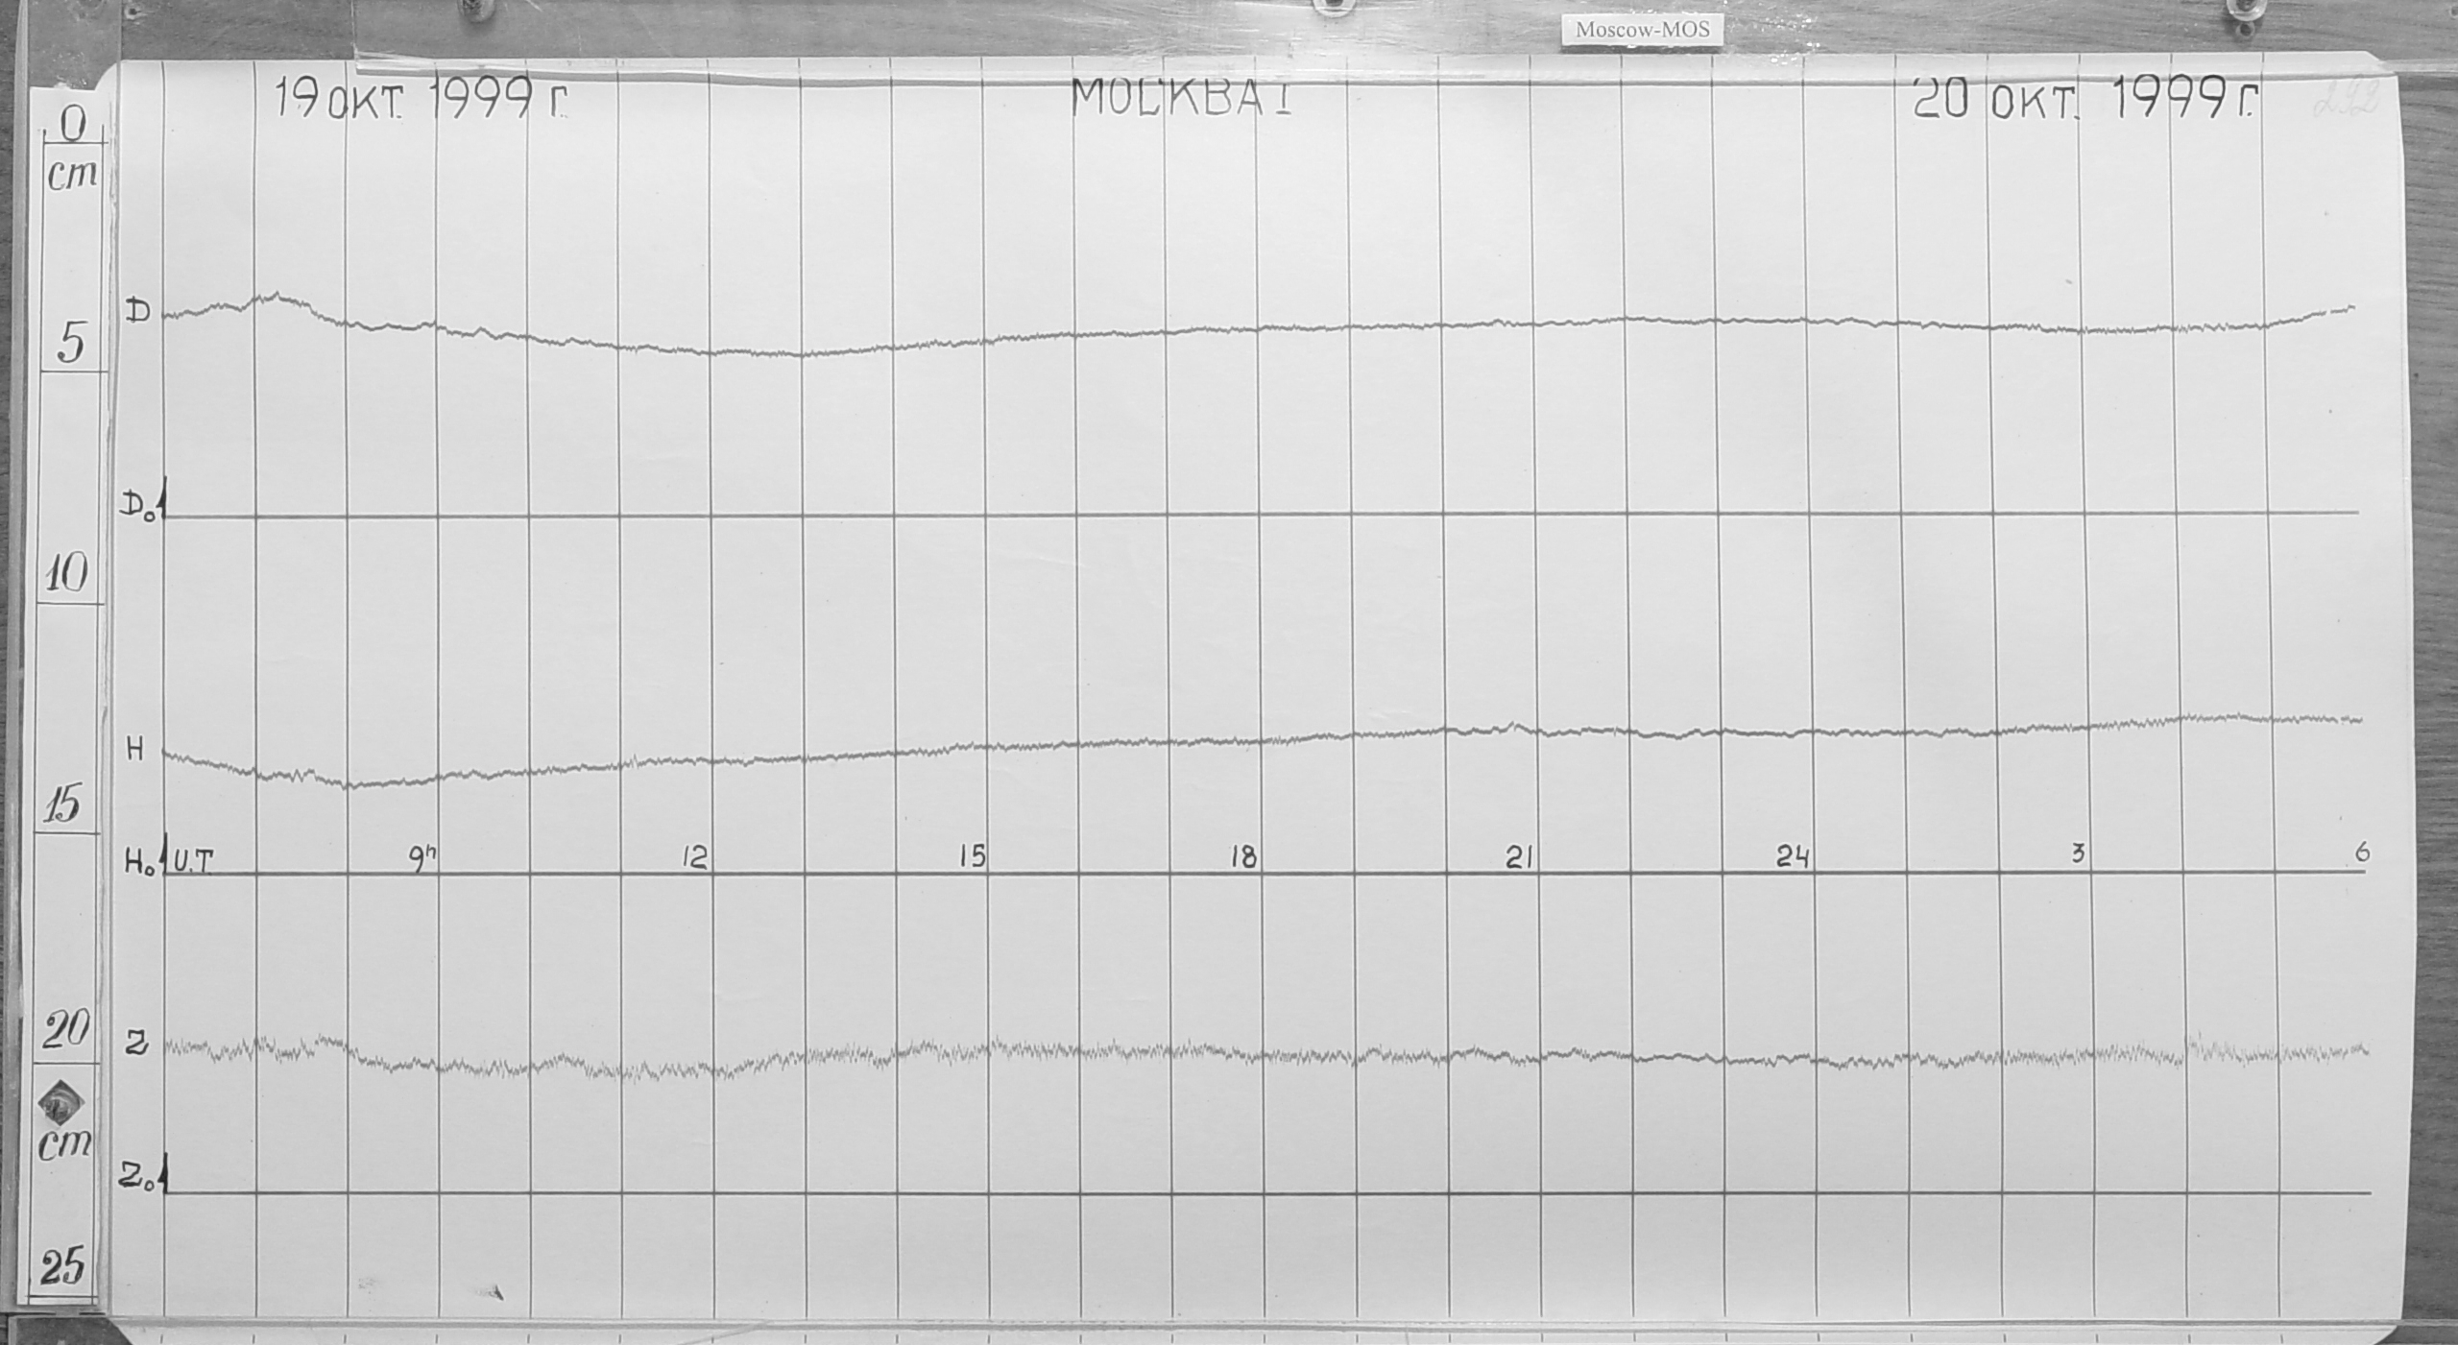The image size is (2458, 1345).
Task: Click the 25 mark on centimeter ruler
Action: [x=62, y=1266]
